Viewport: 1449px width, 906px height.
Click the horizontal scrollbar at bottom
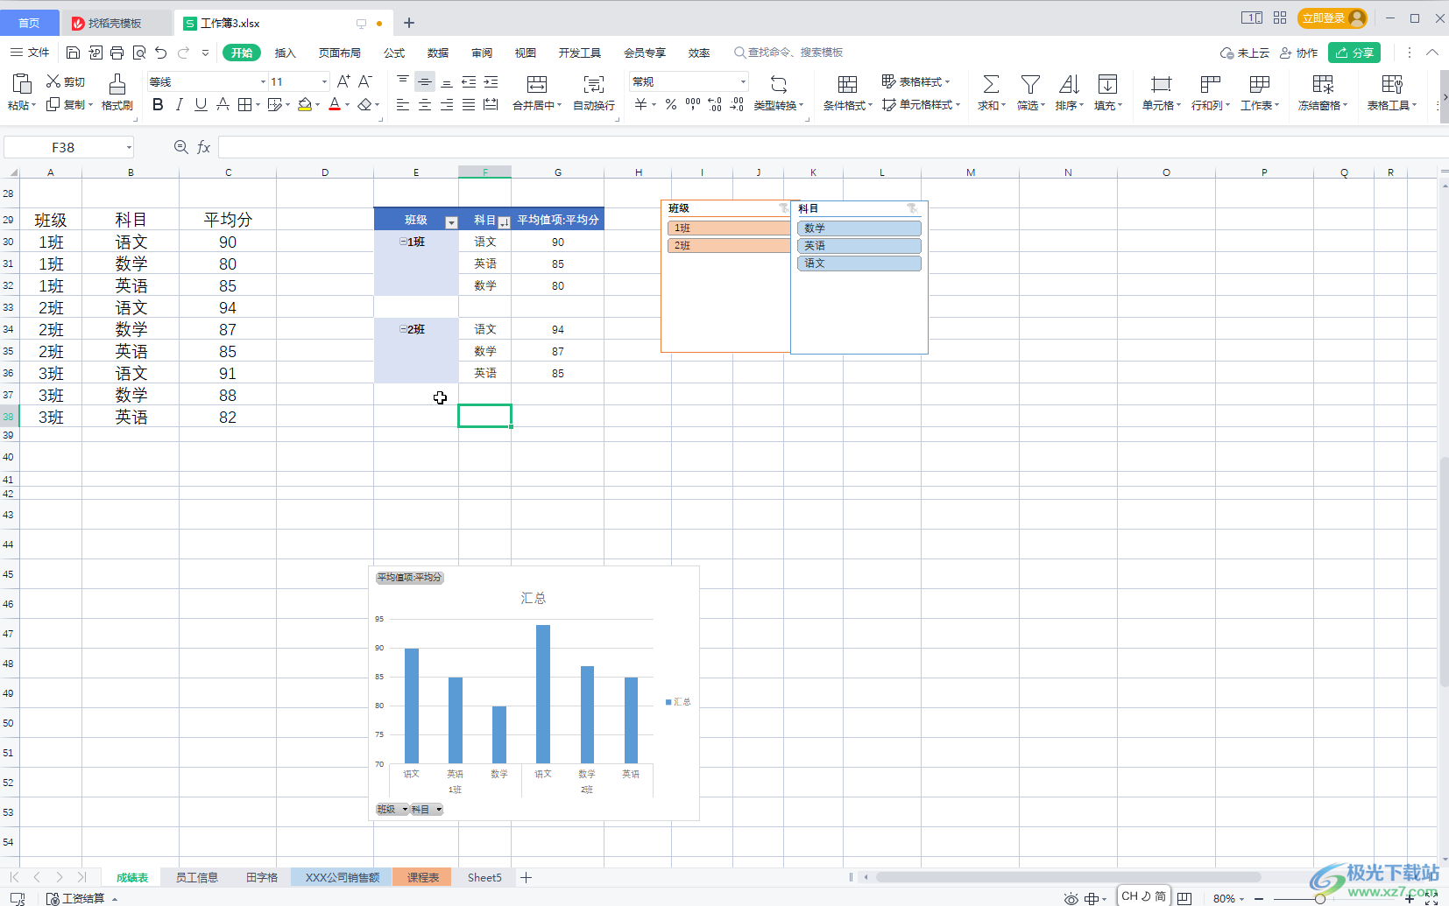(1069, 877)
